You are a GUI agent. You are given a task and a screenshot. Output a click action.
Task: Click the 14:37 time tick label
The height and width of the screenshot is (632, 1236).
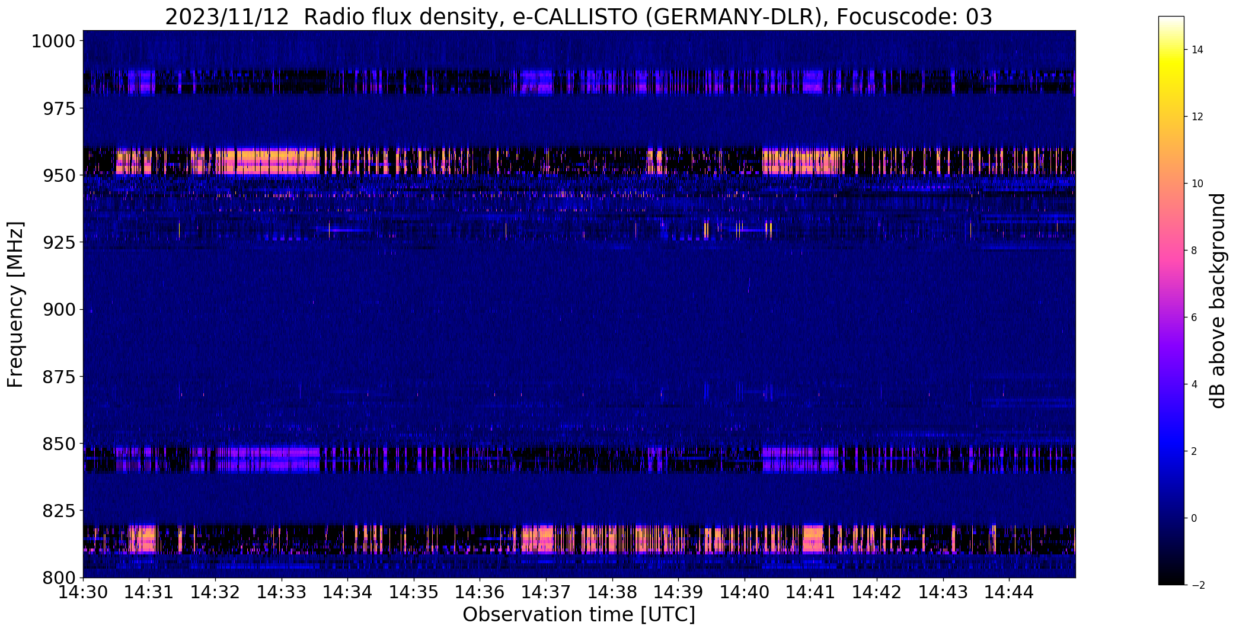[x=546, y=592]
